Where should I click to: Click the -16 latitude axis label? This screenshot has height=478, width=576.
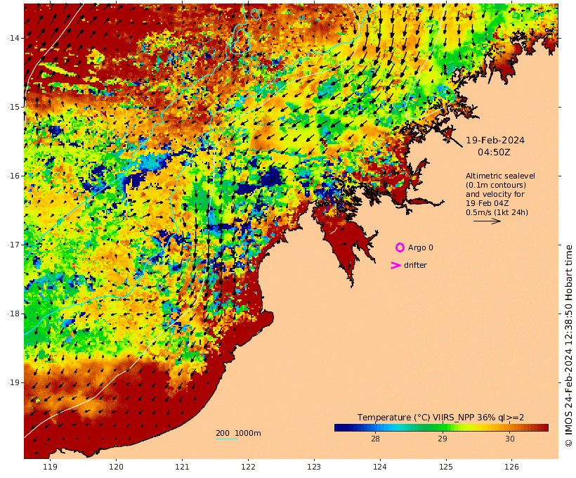(14, 176)
